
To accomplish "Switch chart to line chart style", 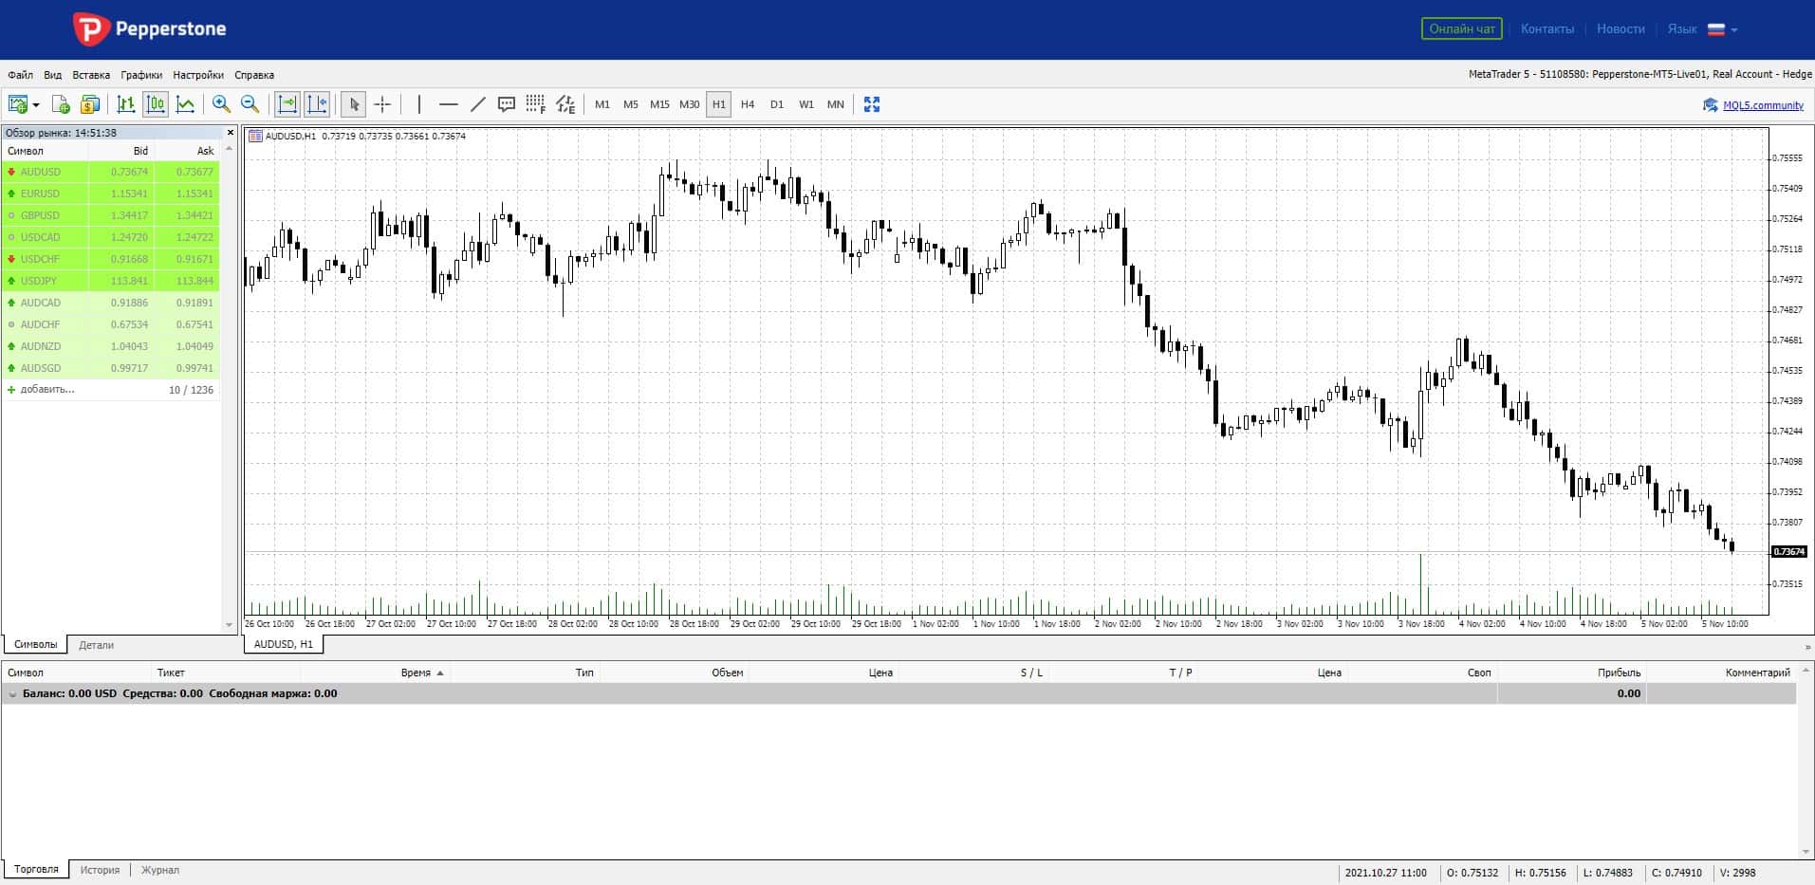I will pos(186,104).
